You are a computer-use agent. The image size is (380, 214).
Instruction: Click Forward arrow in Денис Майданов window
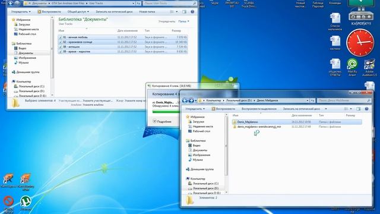coord(191,100)
